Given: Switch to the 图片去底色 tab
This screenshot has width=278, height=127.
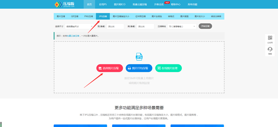Looking at the screenshot, I should coord(157,16).
